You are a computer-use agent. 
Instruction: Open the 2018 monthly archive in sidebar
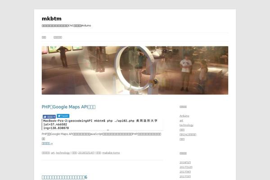click(x=185, y=162)
